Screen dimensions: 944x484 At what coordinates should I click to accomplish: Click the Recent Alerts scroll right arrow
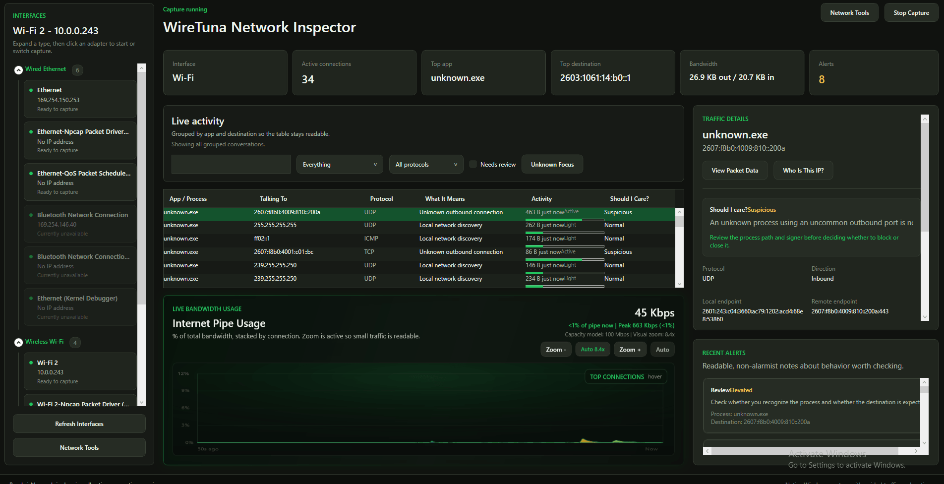pyautogui.click(x=916, y=451)
